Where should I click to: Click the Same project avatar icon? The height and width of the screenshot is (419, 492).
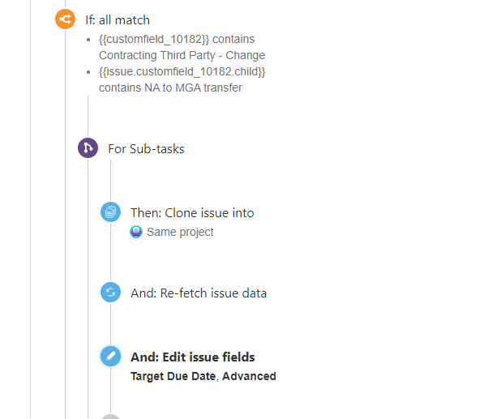pyautogui.click(x=136, y=232)
